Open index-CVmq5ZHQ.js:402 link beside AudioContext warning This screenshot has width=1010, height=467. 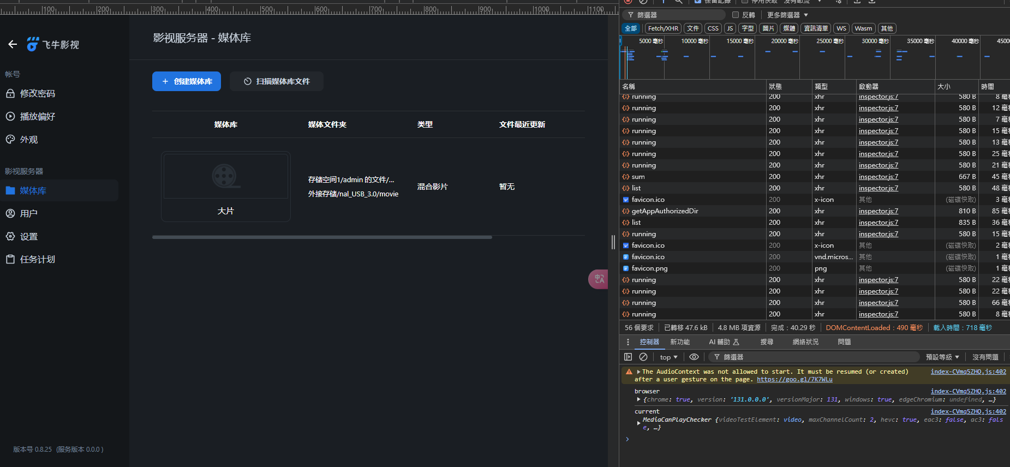click(x=968, y=372)
